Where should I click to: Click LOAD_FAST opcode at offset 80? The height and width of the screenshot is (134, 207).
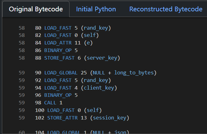pyautogui.click(x=58, y=28)
